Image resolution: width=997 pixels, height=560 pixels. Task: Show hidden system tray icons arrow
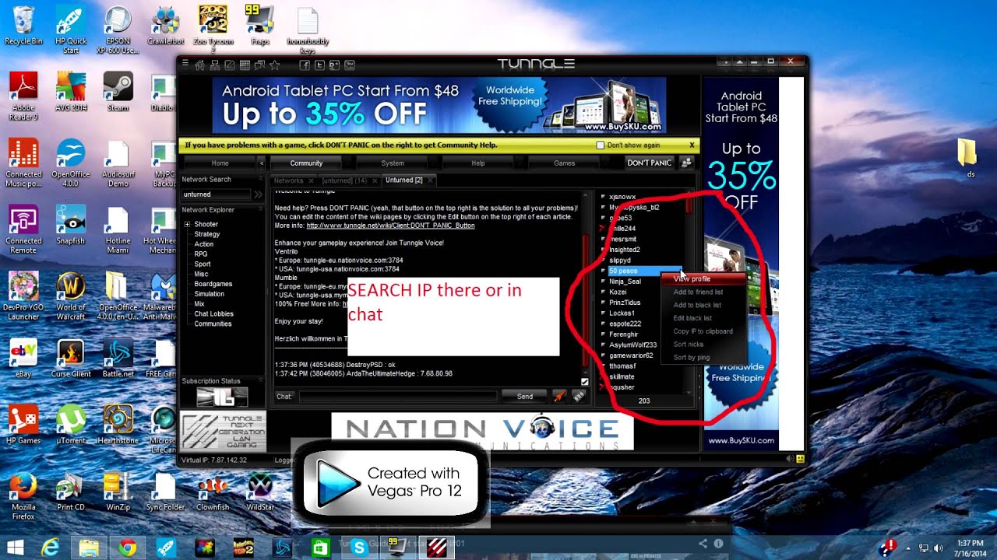click(907, 548)
